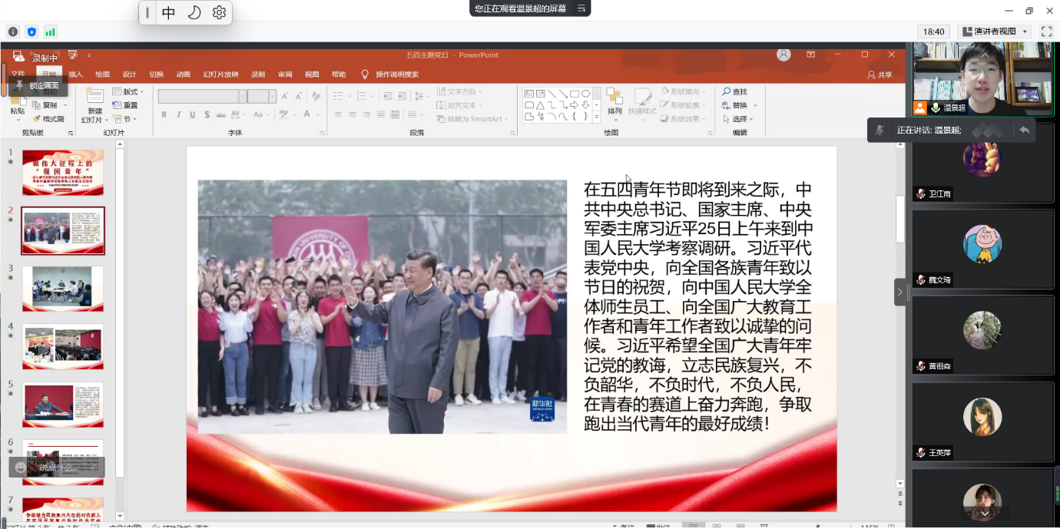Click the Share (共享) button
The width and height of the screenshot is (1060, 529).
(x=880, y=74)
